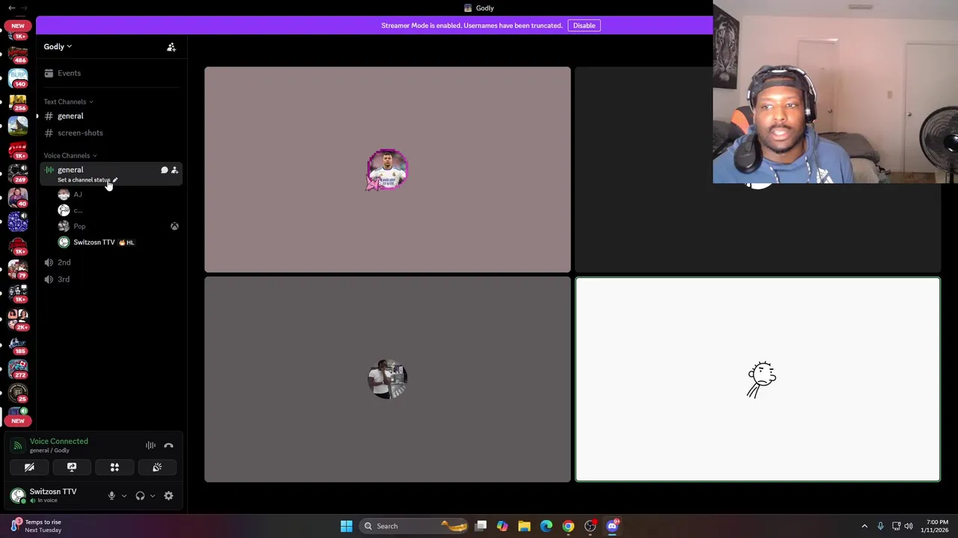Open the #general text channel

[110, 116]
